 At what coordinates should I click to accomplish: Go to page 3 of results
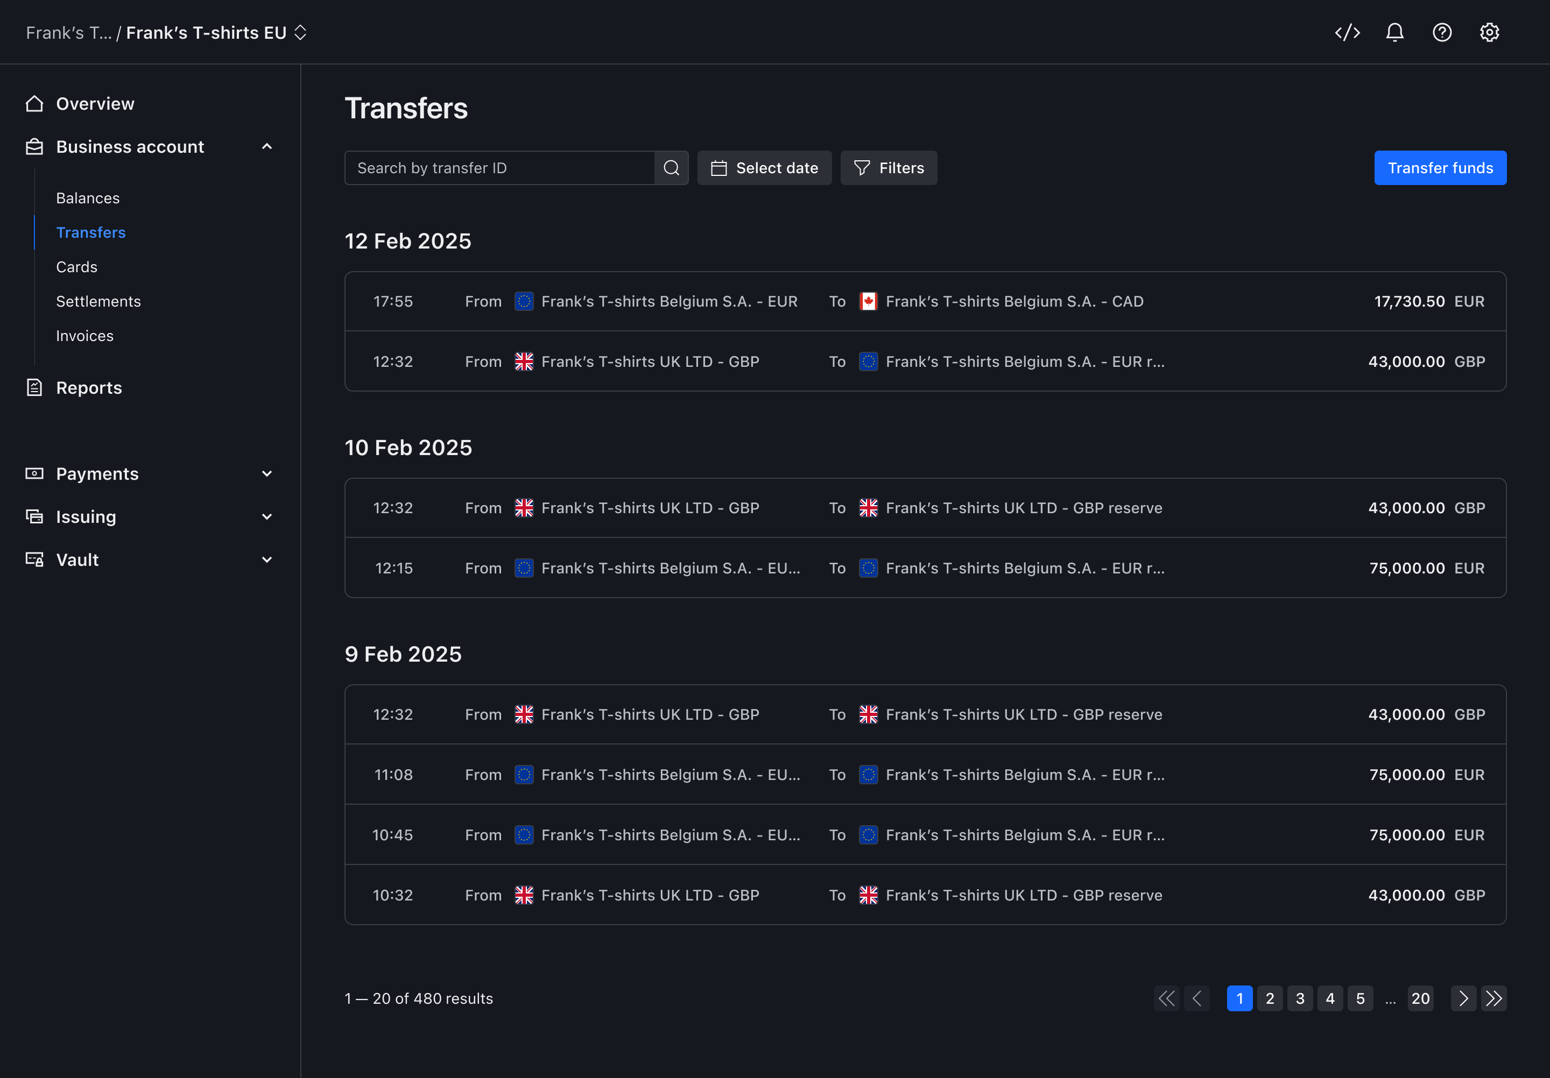1300,998
